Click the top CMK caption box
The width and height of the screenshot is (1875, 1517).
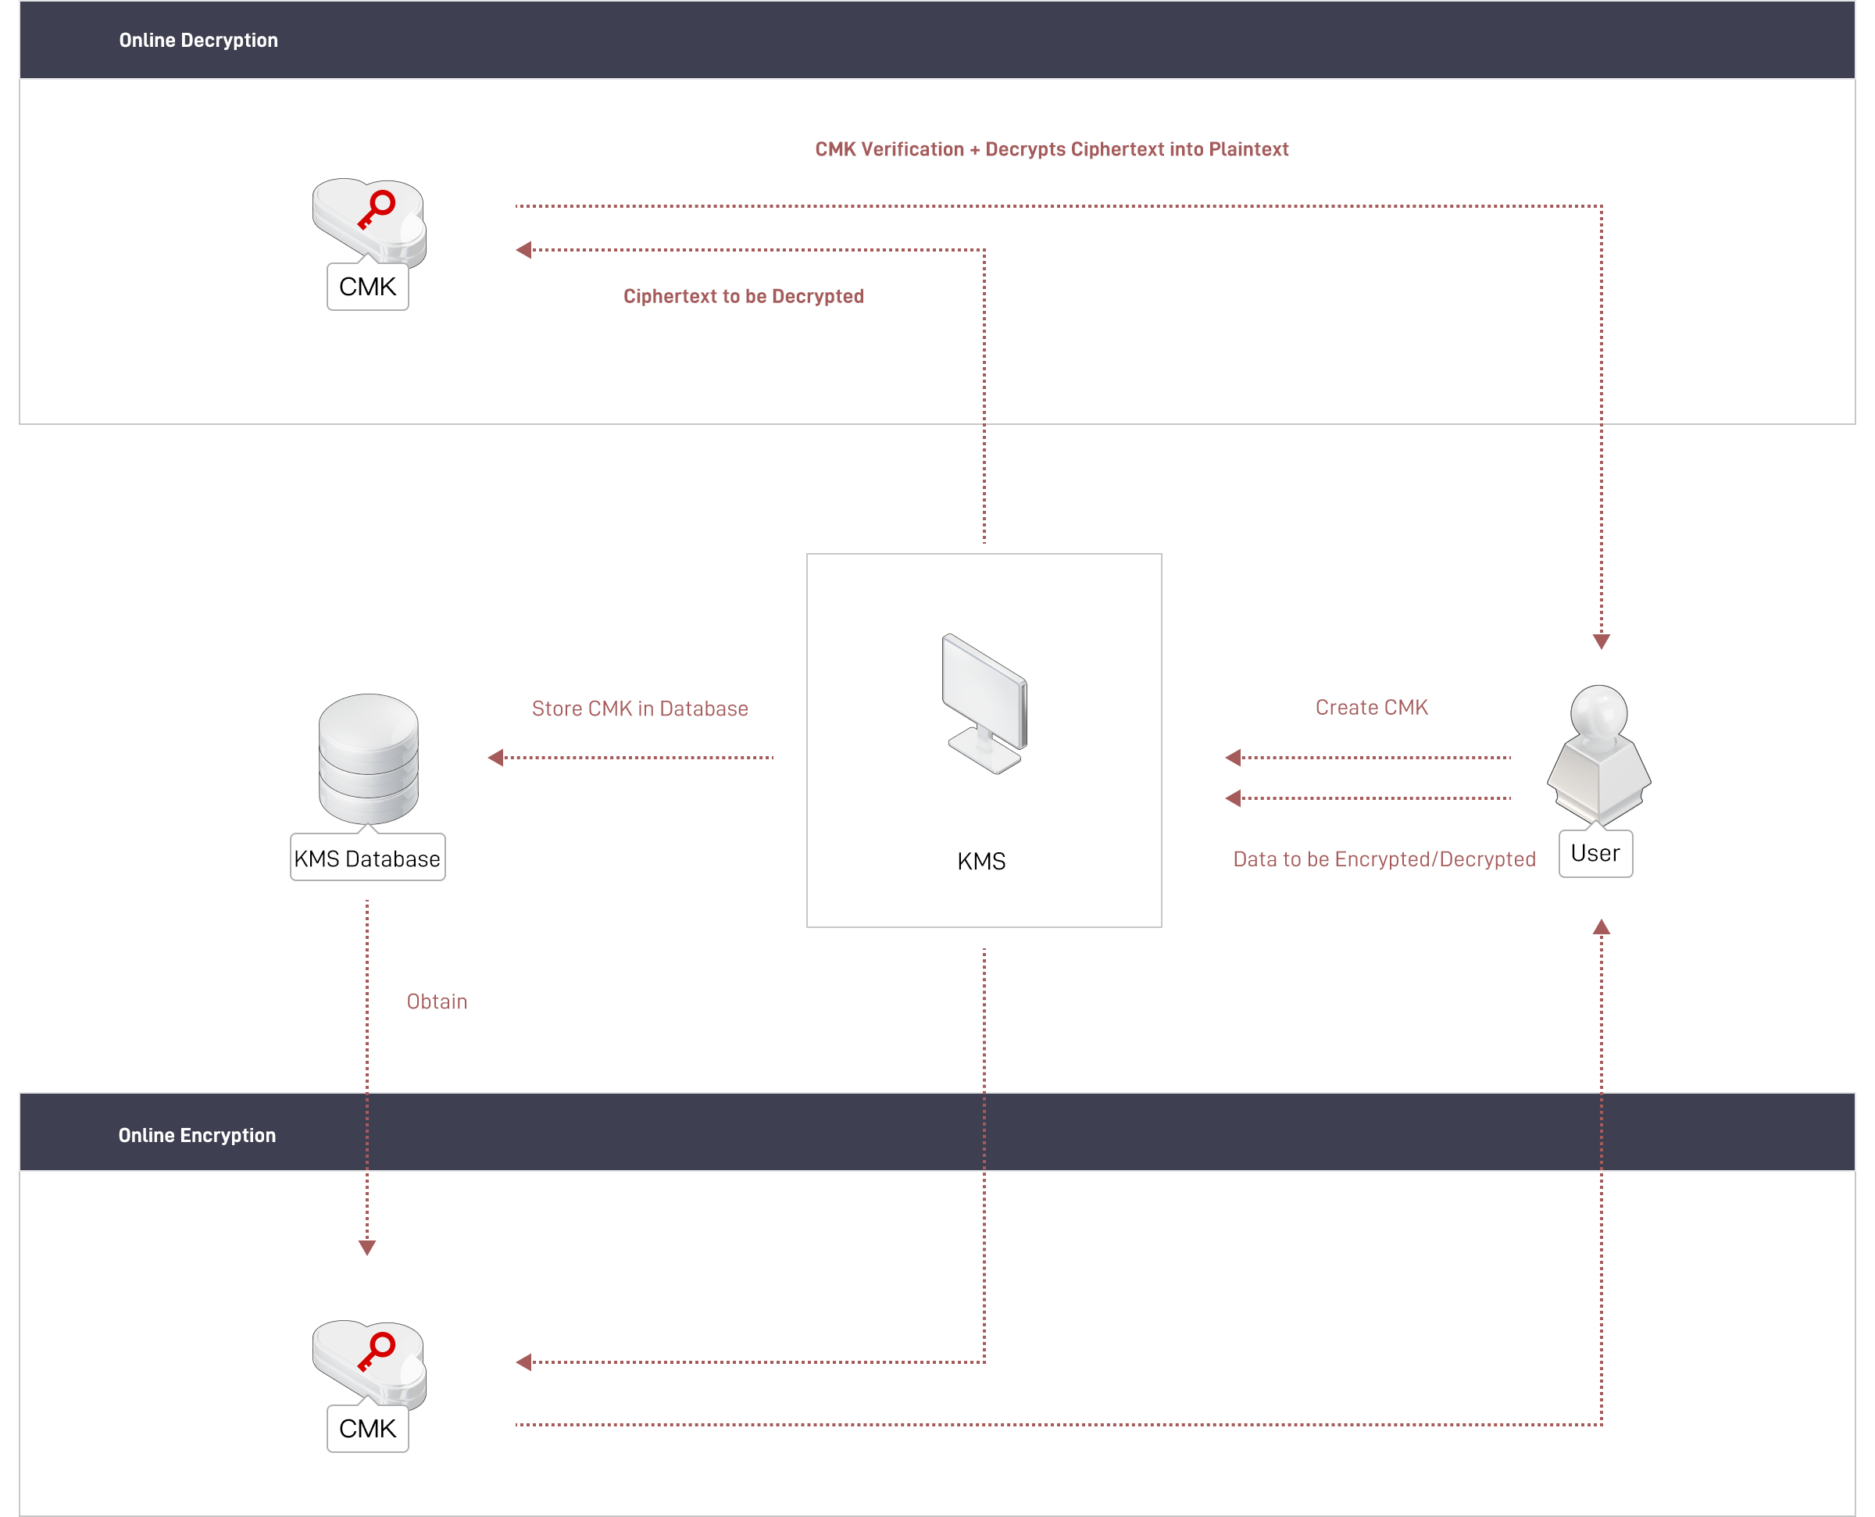coord(367,287)
